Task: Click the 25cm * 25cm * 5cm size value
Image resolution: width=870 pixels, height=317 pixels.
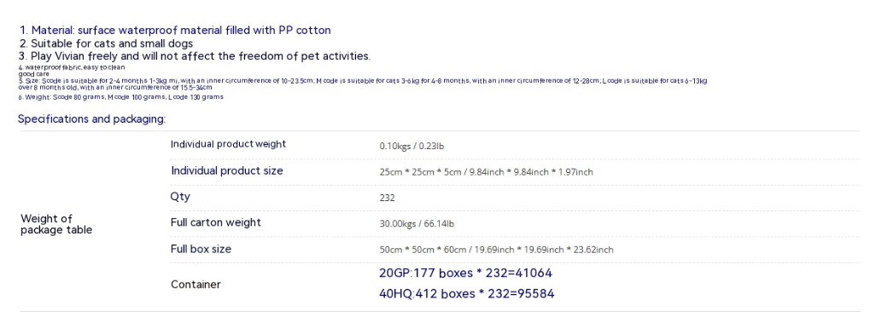Action: click(x=486, y=172)
